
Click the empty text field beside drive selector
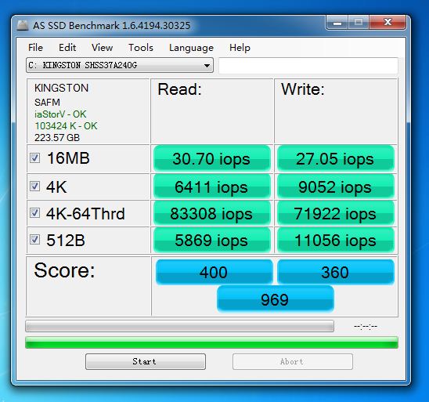pos(308,65)
